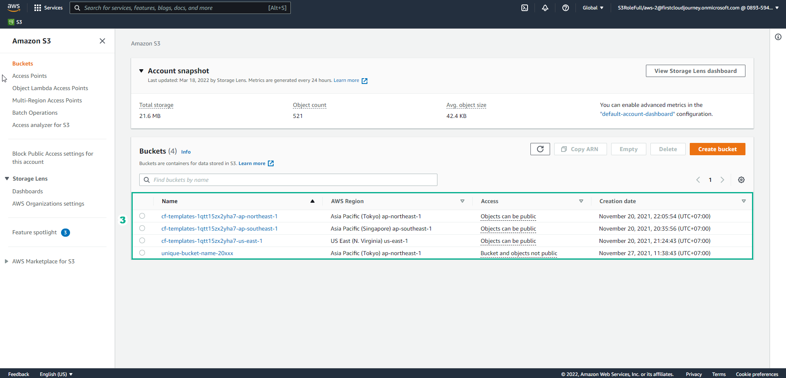The width and height of the screenshot is (786, 378).
Task: Open Buckets in the side navigation
Action: (x=23, y=63)
